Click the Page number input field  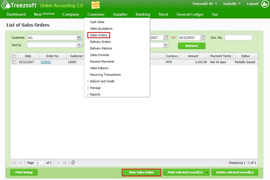click(x=40, y=163)
